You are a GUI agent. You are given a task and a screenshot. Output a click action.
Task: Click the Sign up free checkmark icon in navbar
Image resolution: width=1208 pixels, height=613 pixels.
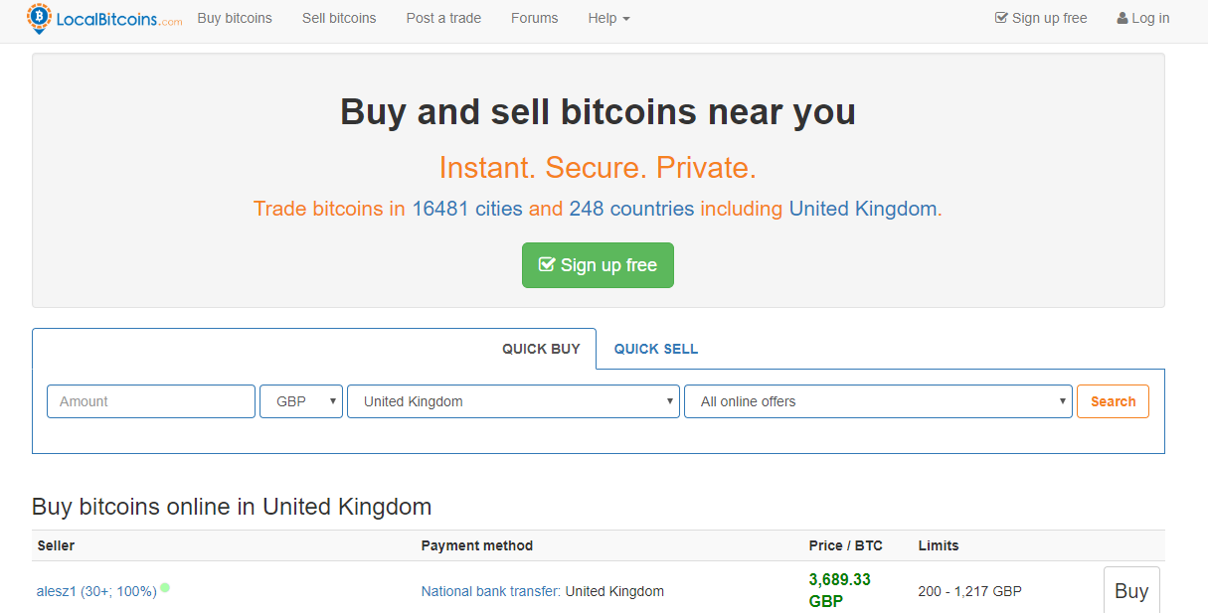click(1001, 18)
